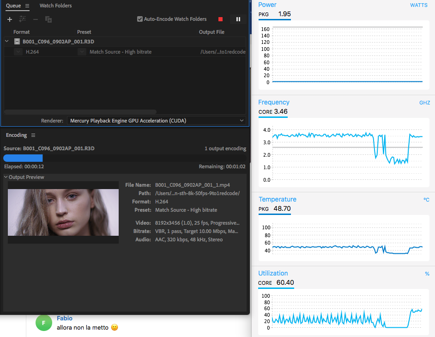Open the Watch Folders tab
The image size is (435, 337).
coord(55,6)
